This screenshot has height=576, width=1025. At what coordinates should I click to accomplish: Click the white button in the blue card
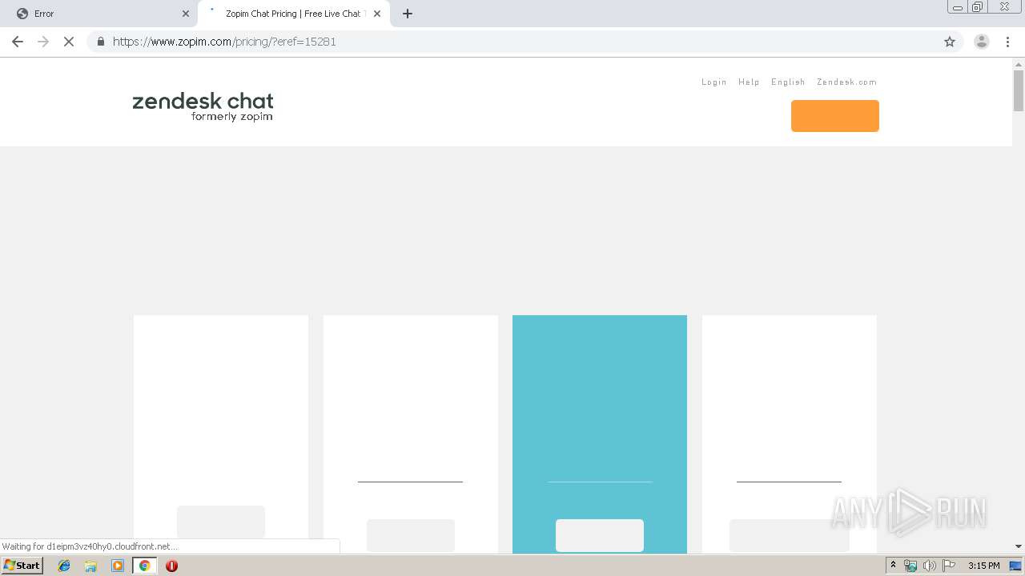point(600,535)
